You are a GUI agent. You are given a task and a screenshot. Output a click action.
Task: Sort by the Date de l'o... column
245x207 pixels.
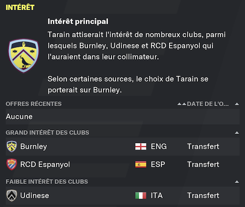[x=208, y=104]
